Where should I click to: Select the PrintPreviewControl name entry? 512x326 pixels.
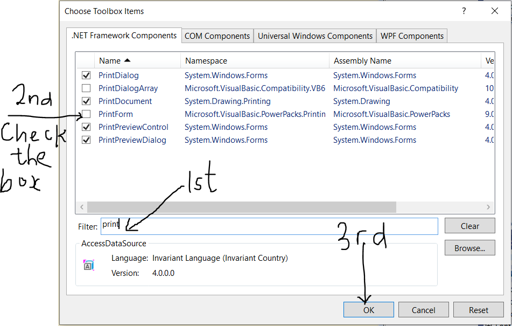coord(133,127)
